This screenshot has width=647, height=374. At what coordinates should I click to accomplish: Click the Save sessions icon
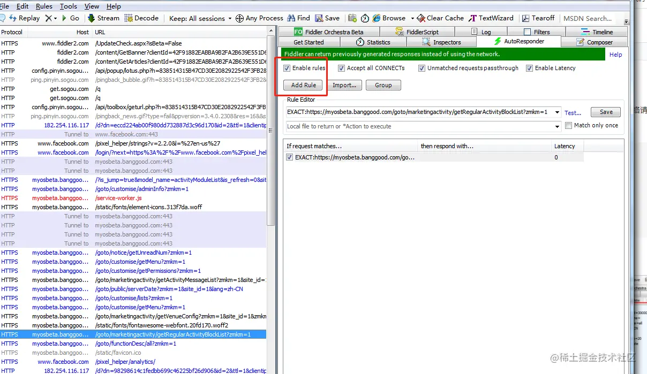(319, 18)
